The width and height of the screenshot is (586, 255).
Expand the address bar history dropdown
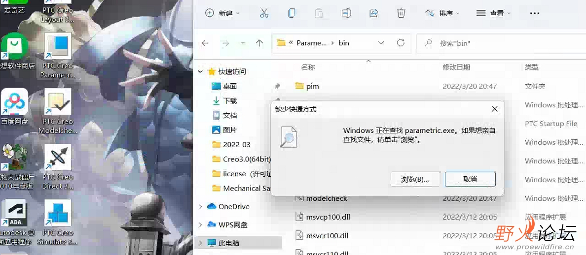click(x=381, y=43)
